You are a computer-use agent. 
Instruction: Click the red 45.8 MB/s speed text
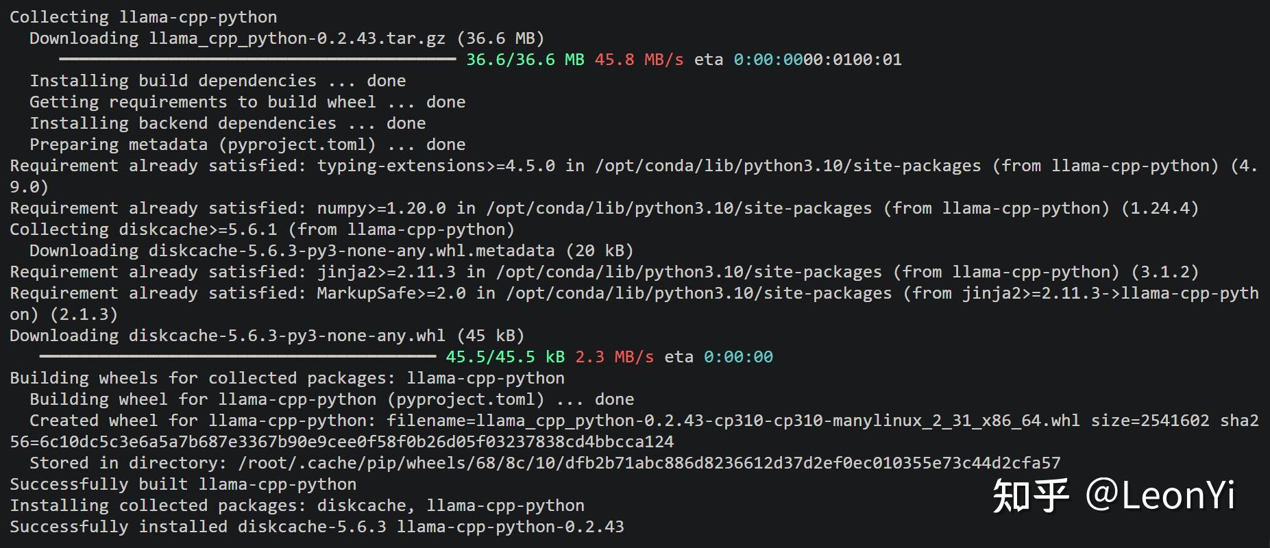(x=639, y=60)
